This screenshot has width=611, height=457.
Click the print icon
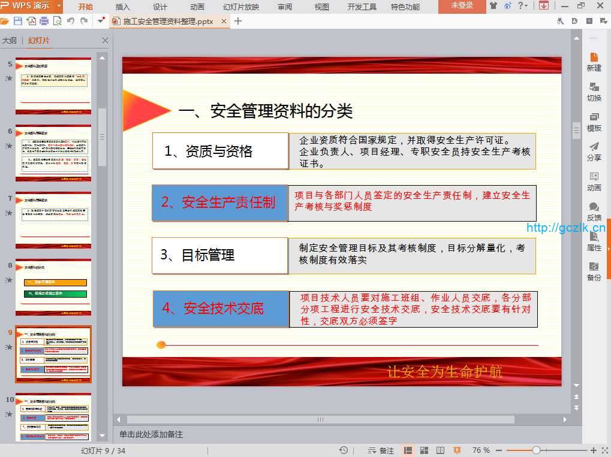coord(44,21)
